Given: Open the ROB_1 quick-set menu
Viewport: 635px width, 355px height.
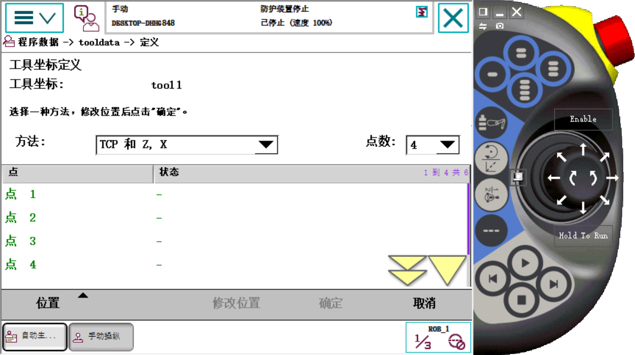Looking at the screenshot, I should point(439,337).
